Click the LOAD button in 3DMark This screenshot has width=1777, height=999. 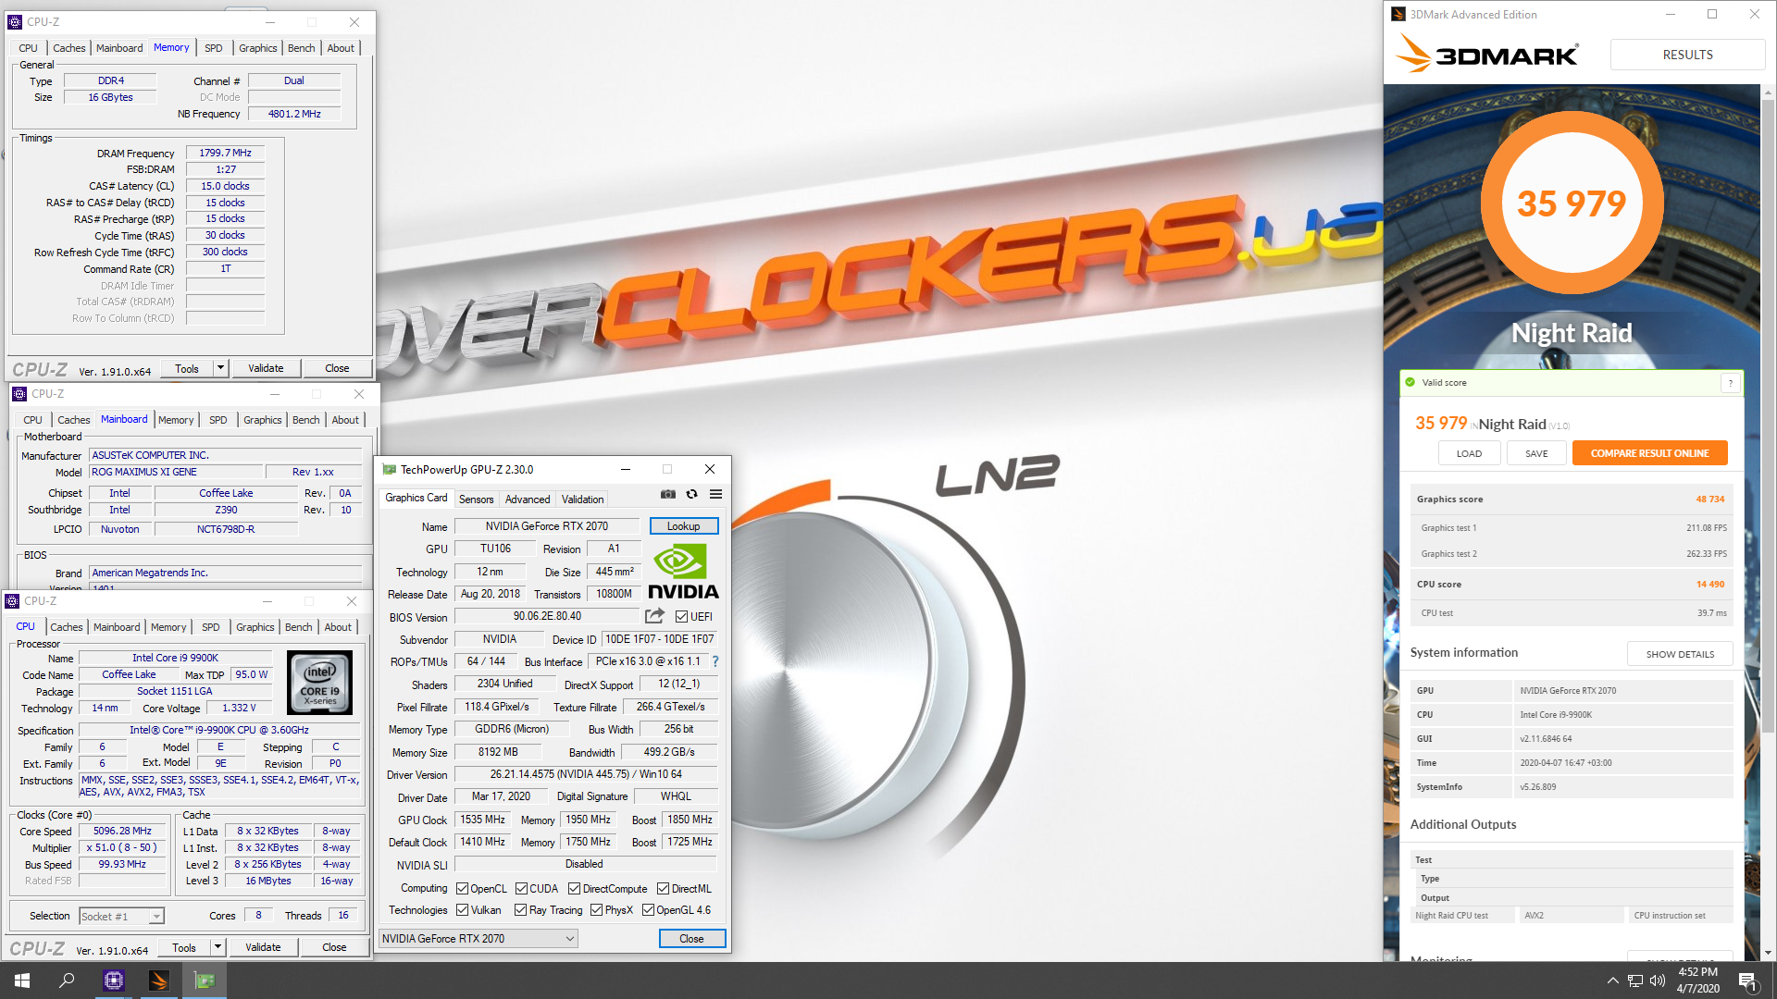point(1469,453)
